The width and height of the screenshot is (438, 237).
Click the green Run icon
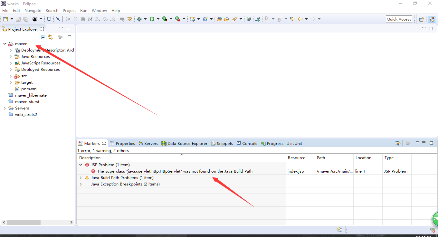click(152, 19)
